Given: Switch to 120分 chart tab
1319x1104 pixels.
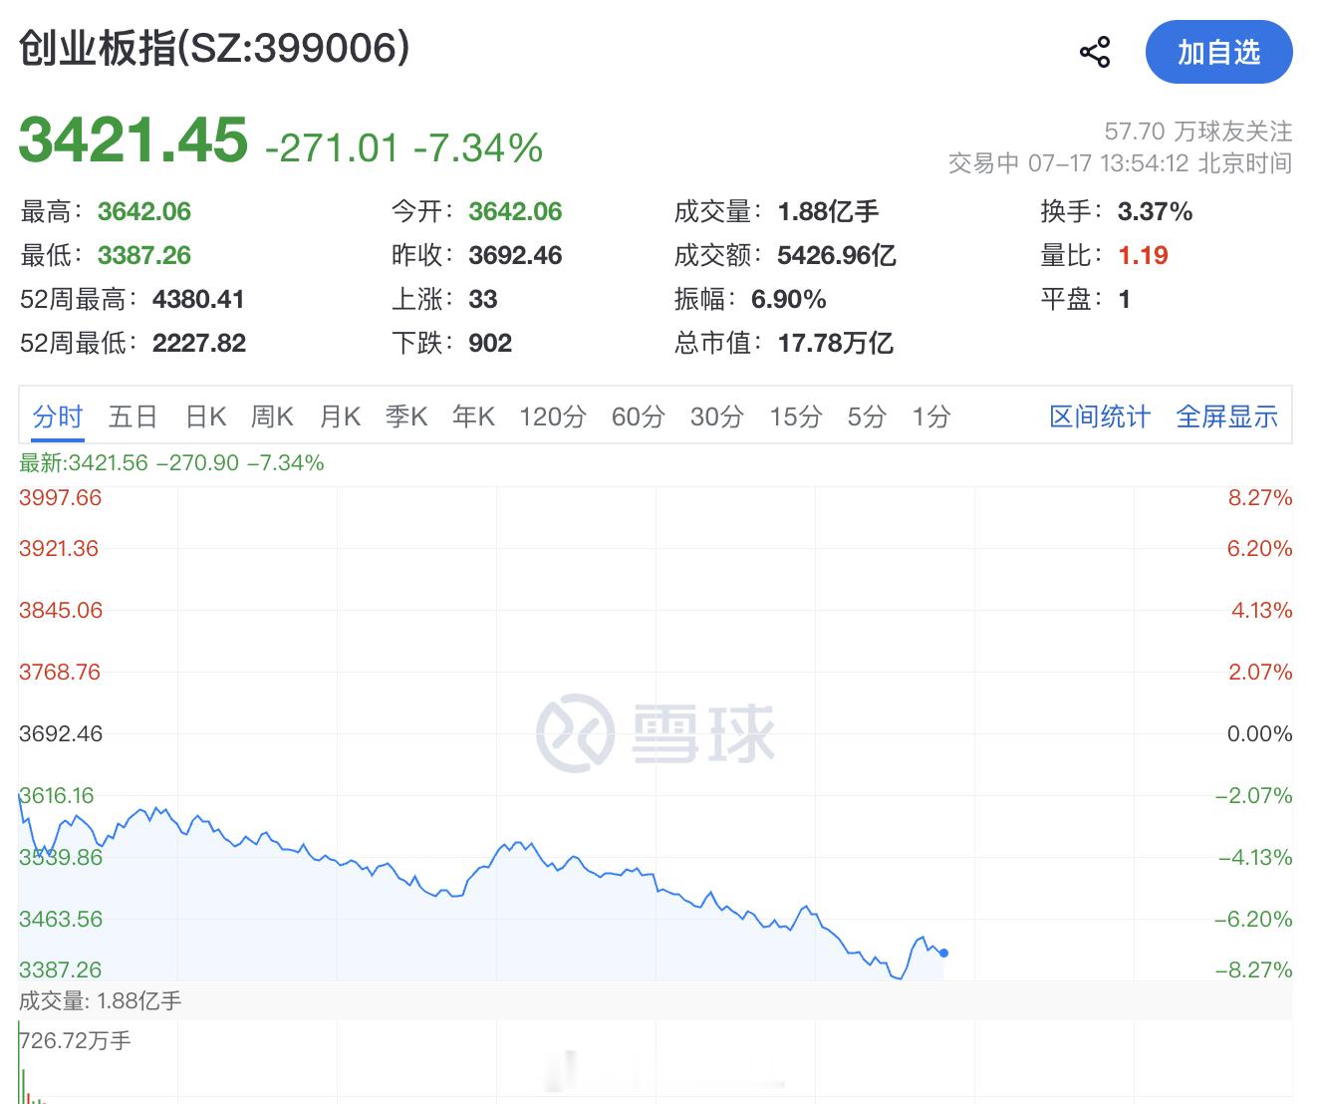Looking at the screenshot, I should (553, 416).
